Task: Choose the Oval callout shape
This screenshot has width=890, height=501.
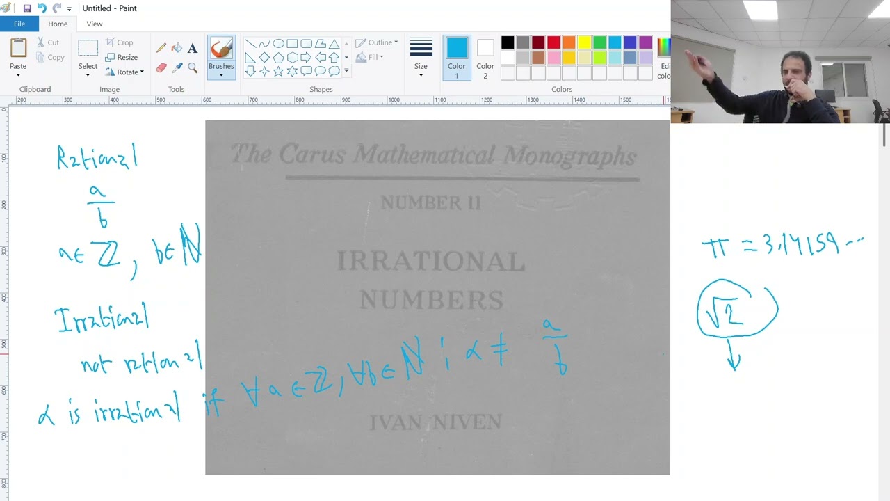Action: pos(320,71)
